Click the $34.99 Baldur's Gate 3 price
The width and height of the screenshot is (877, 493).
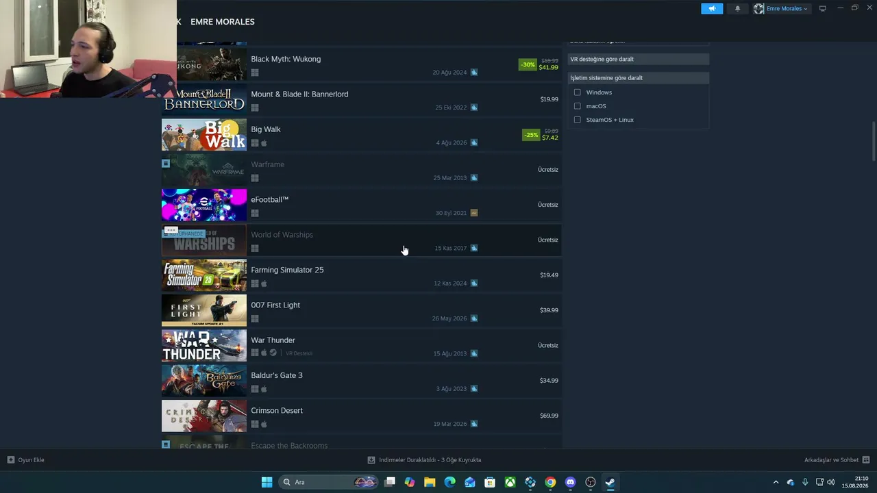[x=549, y=381]
